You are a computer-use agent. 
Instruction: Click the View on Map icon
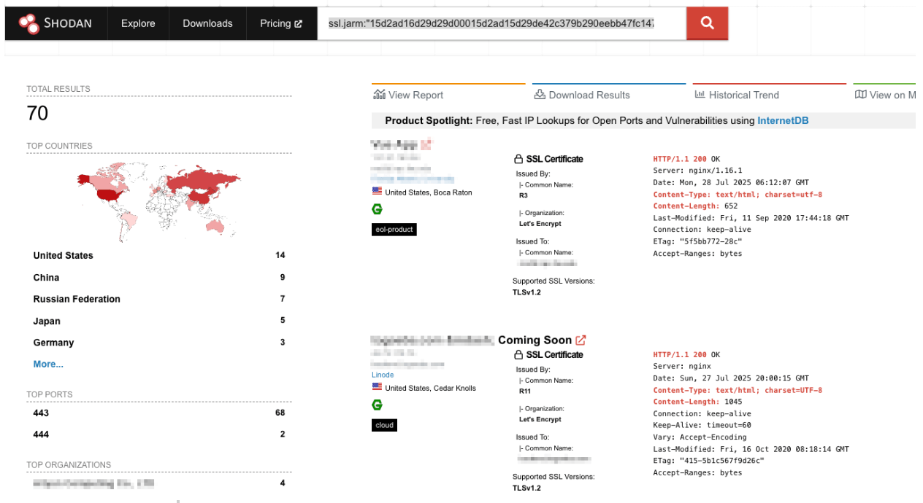861,94
